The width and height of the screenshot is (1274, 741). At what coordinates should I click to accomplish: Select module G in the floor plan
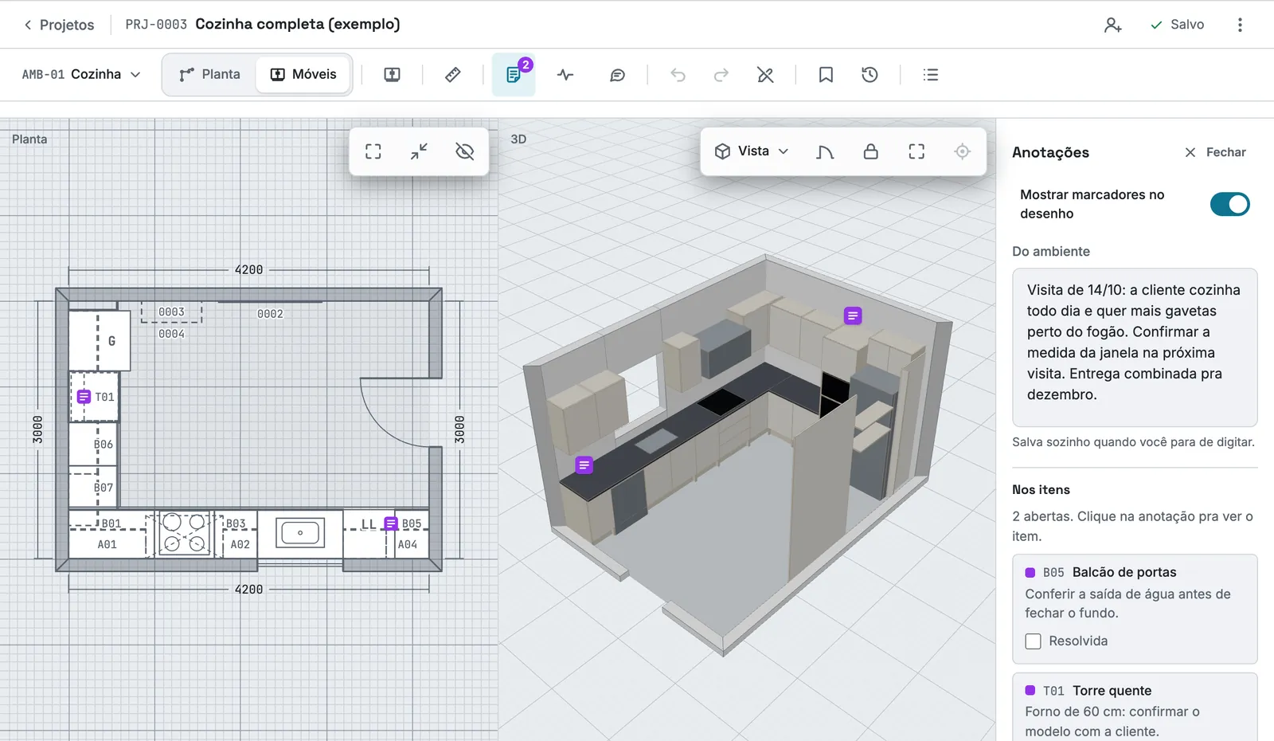click(x=100, y=341)
